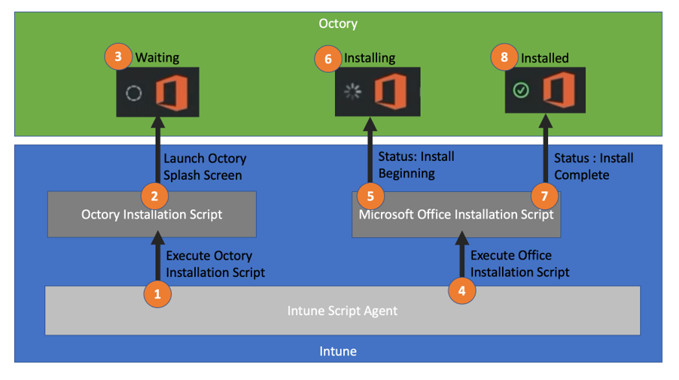Select the Microsoft Office Installation Script box

[x=456, y=214]
